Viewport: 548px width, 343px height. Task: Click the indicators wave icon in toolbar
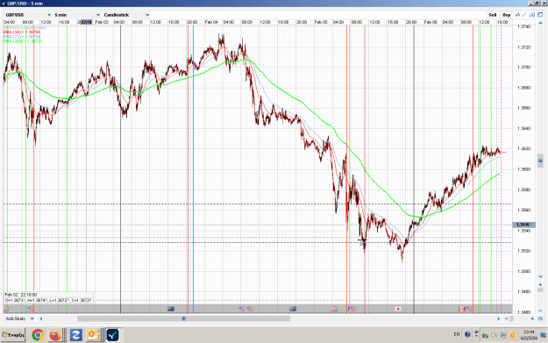click(517, 15)
